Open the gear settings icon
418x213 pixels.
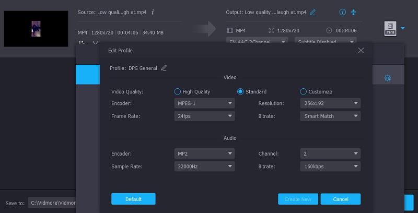tap(388, 78)
